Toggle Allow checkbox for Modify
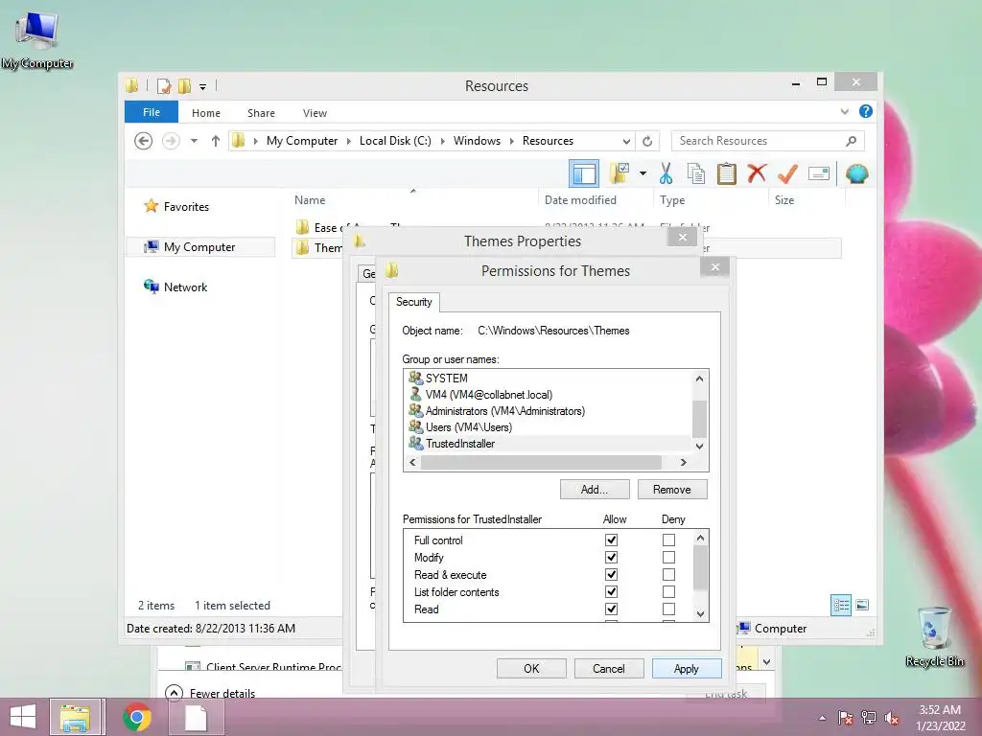 click(x=611, y=557)
